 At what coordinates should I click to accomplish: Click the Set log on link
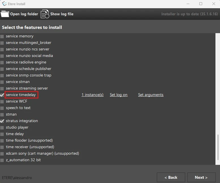tap(118, 95)
